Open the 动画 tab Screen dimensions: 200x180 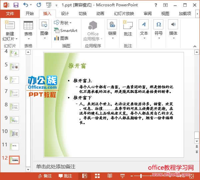(x=100, y=14)
